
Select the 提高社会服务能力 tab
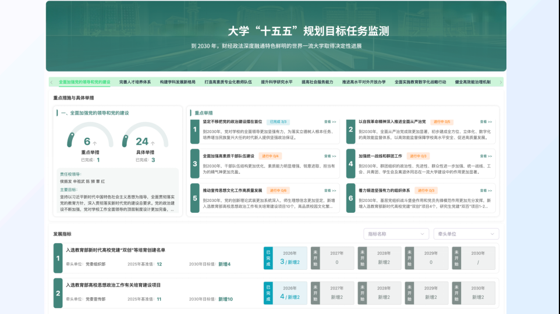click(x=317, y=82)
